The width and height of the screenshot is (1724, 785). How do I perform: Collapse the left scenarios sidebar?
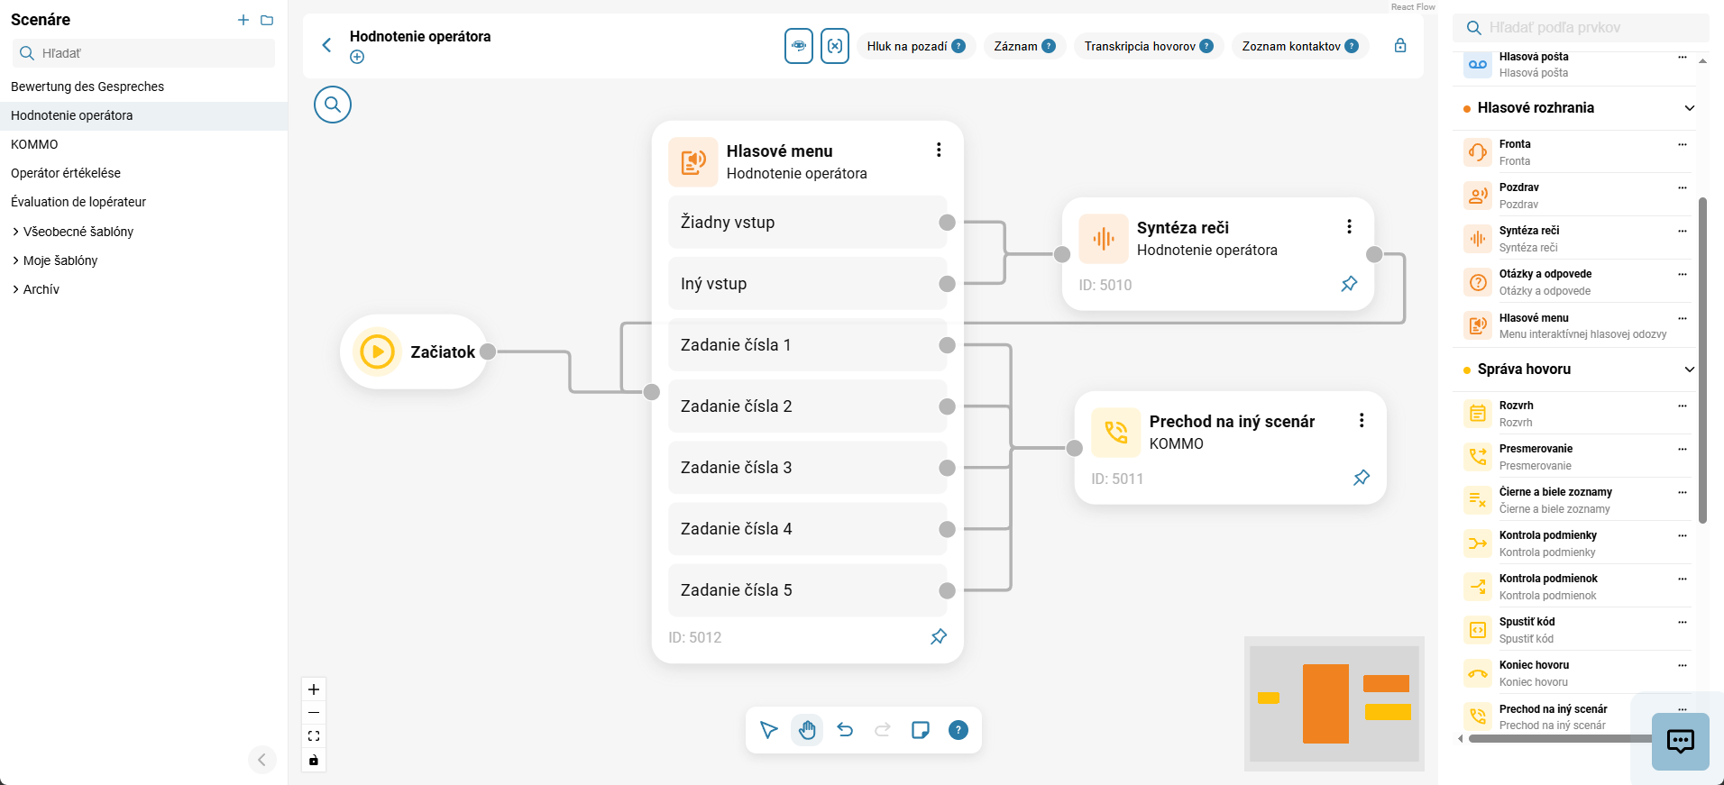(x=261, y=760)
